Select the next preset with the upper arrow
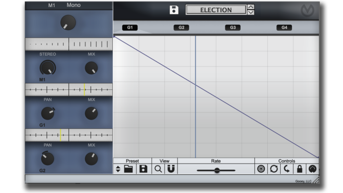This screenshot has width=343, height=193. pyautogui.click(x=251, y=7)
